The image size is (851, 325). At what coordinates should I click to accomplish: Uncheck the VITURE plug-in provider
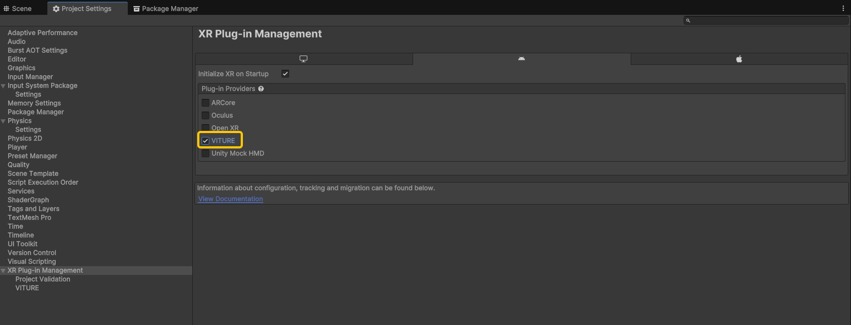pyautogui.click(x=205, y=141)
